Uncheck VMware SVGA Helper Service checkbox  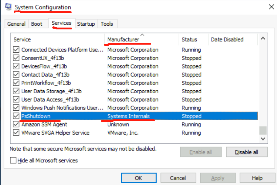coord(16,133)
